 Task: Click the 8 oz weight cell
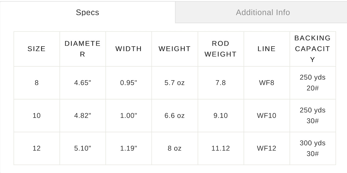point(175,148)
